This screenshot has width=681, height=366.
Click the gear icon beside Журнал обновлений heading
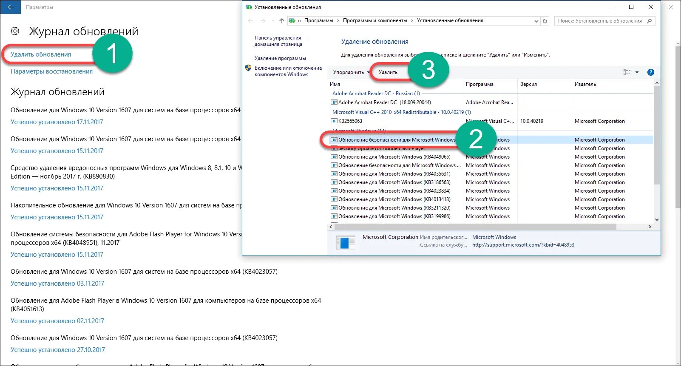click(15, 31)
